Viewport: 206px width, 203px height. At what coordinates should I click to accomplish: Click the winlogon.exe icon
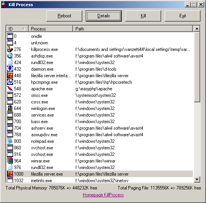coord(10,108)
